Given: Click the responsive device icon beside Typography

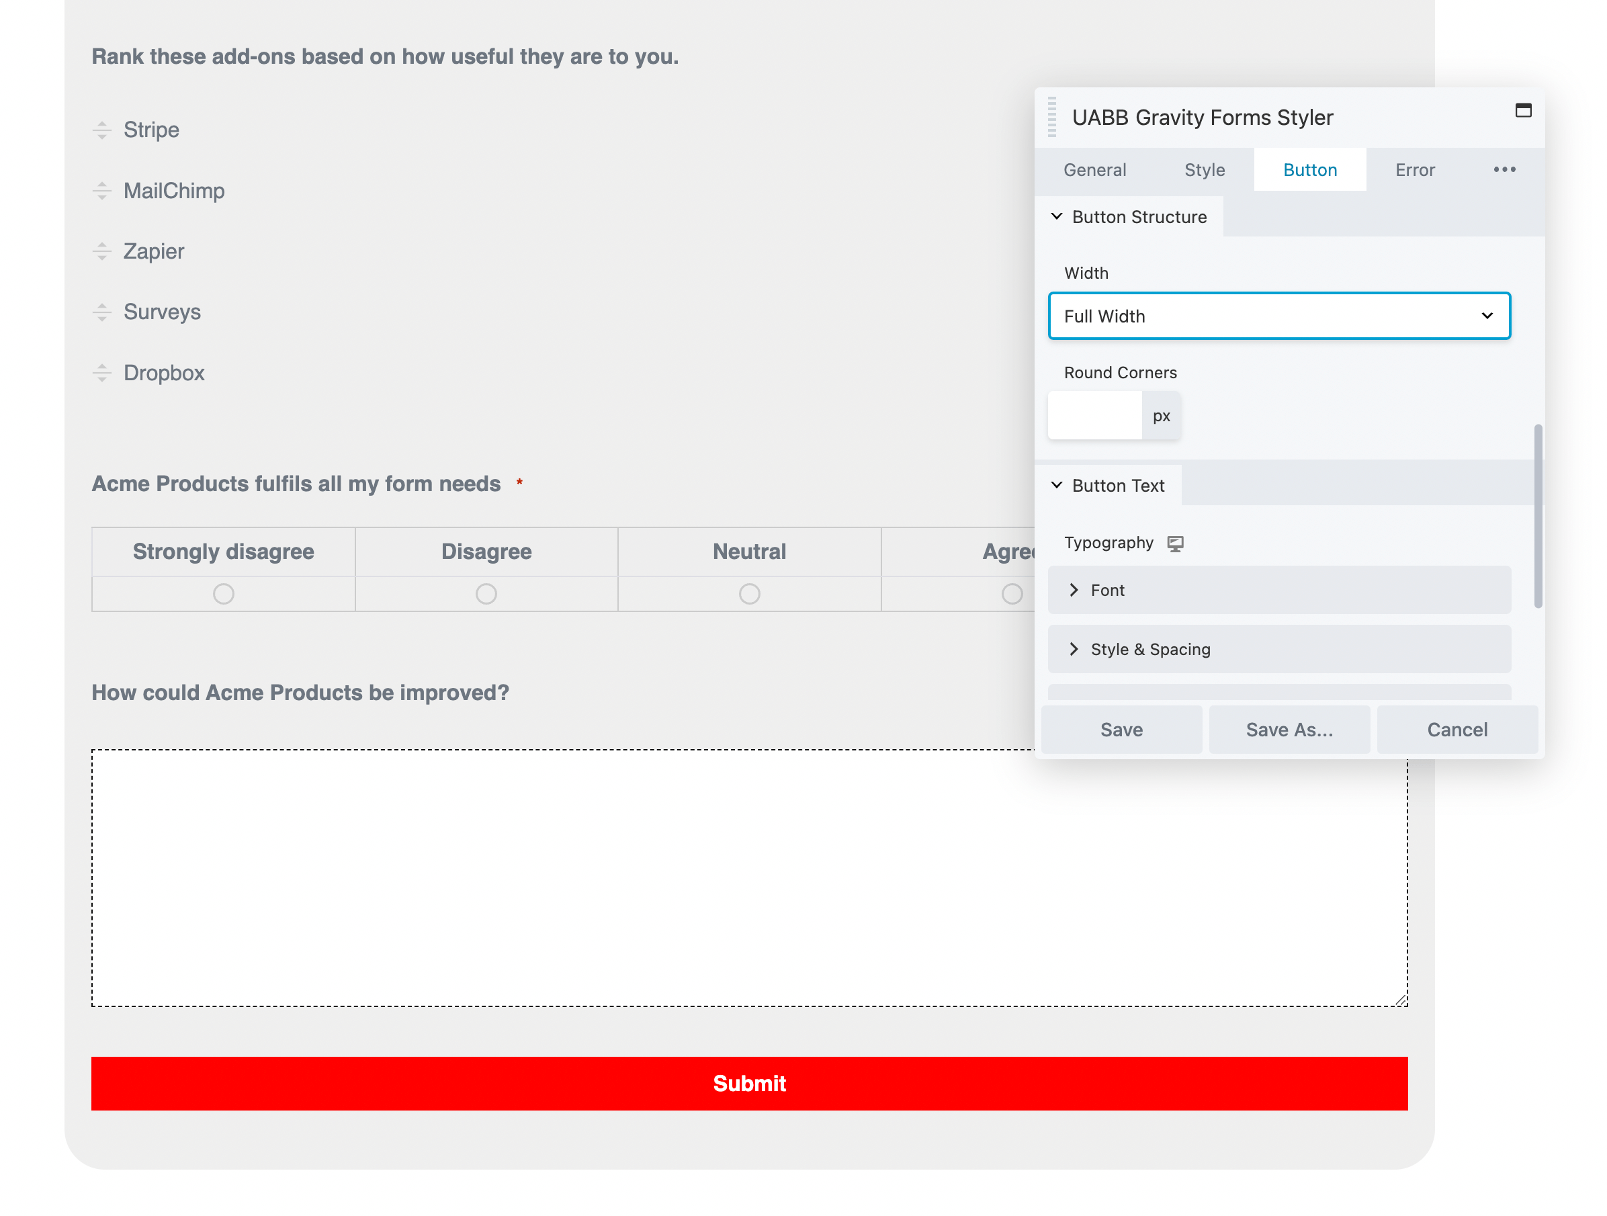Looking at the screenshot, I should coord(1176,543).
